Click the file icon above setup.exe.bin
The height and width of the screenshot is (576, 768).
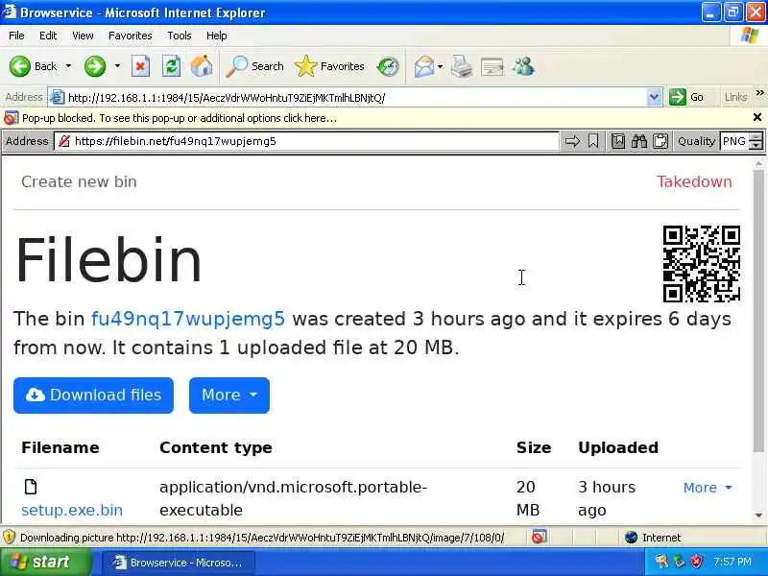pos(31,487)
